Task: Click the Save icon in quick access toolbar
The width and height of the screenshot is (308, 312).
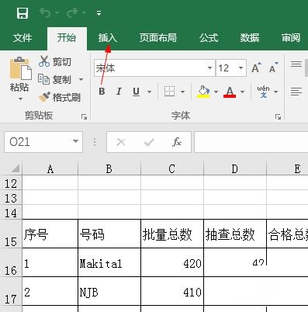Action: click(x=22, y=13)
